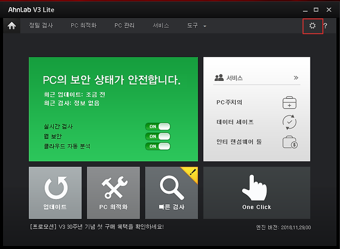Click 최근 업데이트: 조금 전 status
This screenshot has width=340, height=249.
(74, 94)
